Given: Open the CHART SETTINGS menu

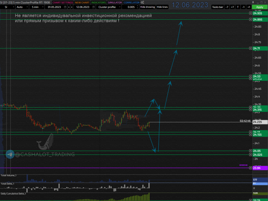Looking at the screenshot, I should 63,2.
